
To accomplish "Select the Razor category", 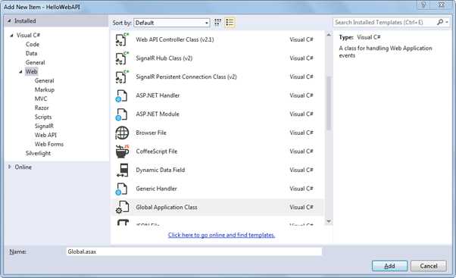I will (x=42, y=108).
